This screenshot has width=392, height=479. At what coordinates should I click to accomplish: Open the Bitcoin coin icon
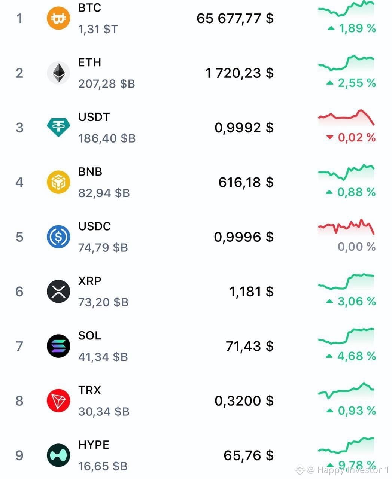58,18
